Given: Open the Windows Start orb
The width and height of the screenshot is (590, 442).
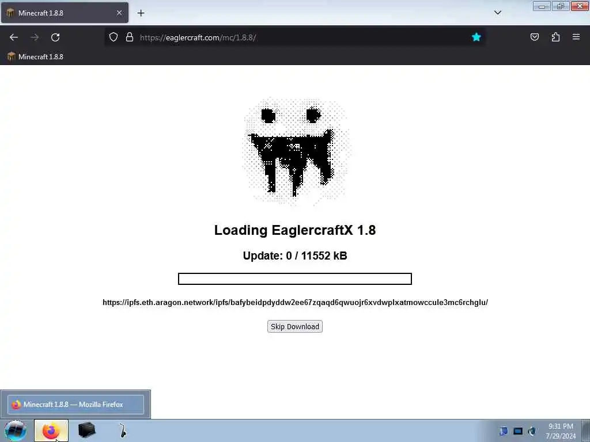Looking at the screenshot, I should 16,430.
